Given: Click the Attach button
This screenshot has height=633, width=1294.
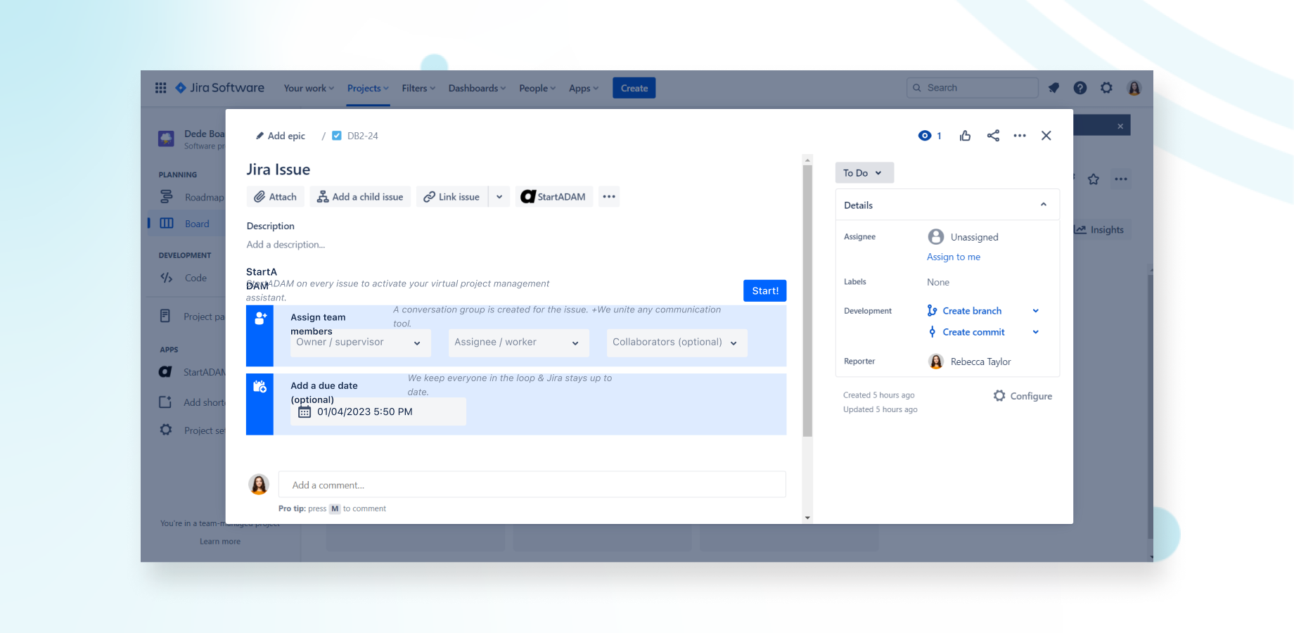Looking at the screenshot, I should coord(276,197).
